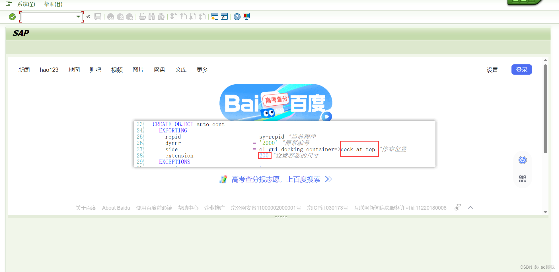Collapse the command field with double-chevron
This screenshot has width=559, height=272.
pos(89,17)
